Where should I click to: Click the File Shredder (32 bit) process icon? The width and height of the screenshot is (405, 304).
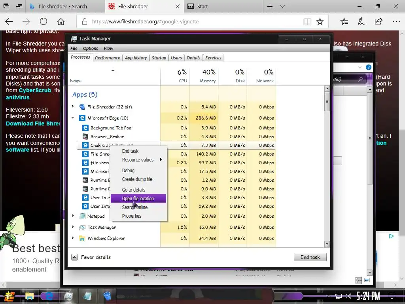click(82, 107)
